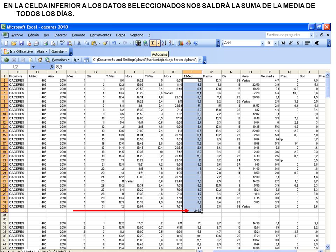Click the Vel.media header cell

(x=270, y=76)
